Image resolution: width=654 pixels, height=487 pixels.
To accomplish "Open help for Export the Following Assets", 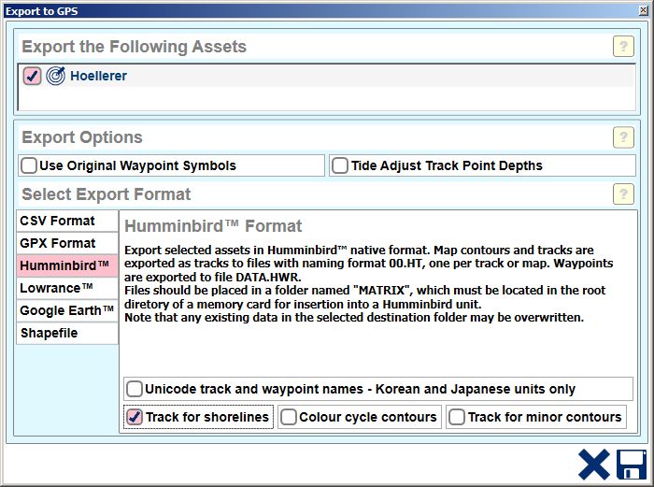I will click(623, 47).
